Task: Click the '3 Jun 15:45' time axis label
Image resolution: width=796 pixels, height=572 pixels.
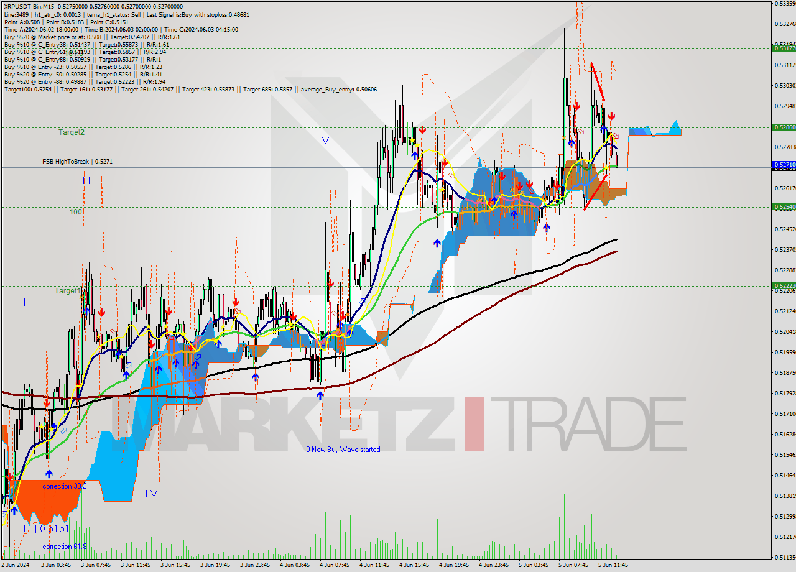Action: (x=175, y=565)
